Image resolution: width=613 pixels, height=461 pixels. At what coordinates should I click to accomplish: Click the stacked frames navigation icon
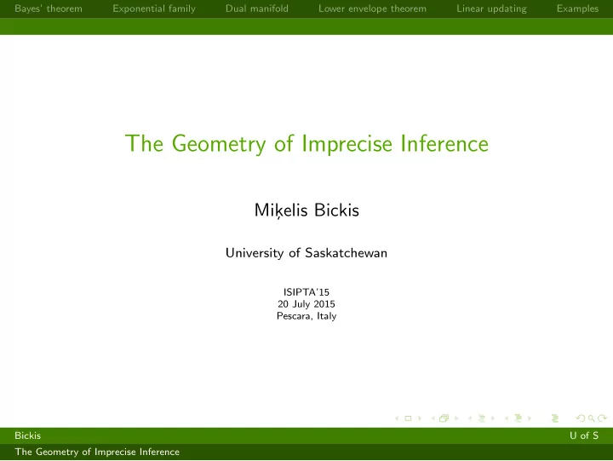coord(444,418)
